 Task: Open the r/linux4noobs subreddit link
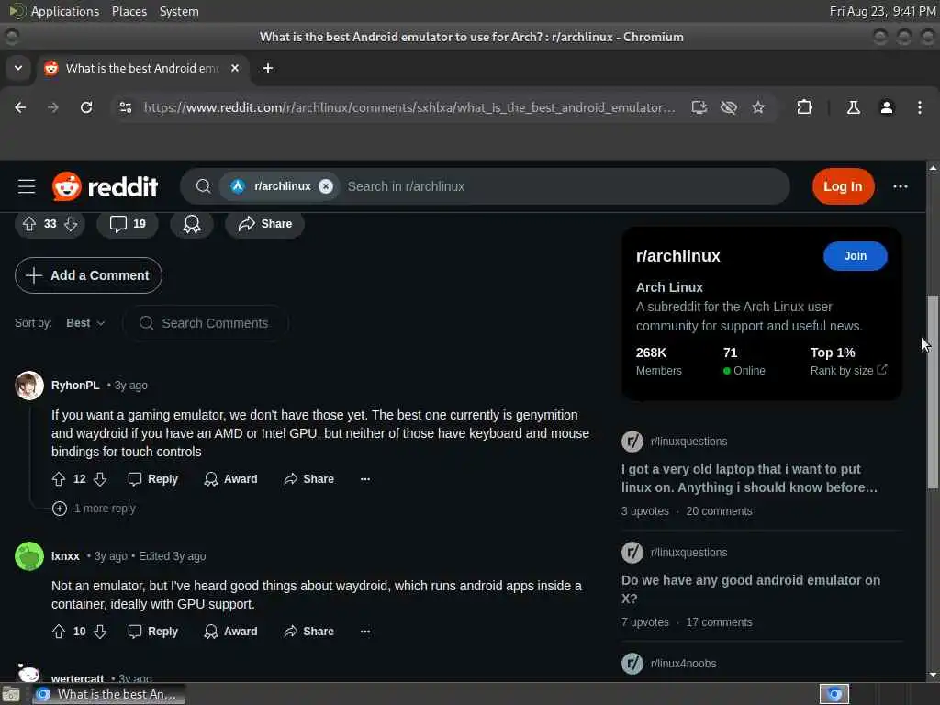coord(683,664)
